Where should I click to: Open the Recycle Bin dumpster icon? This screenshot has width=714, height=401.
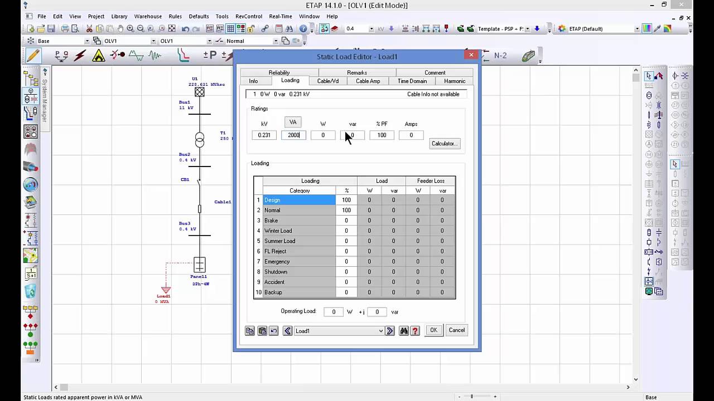(31, 291)
